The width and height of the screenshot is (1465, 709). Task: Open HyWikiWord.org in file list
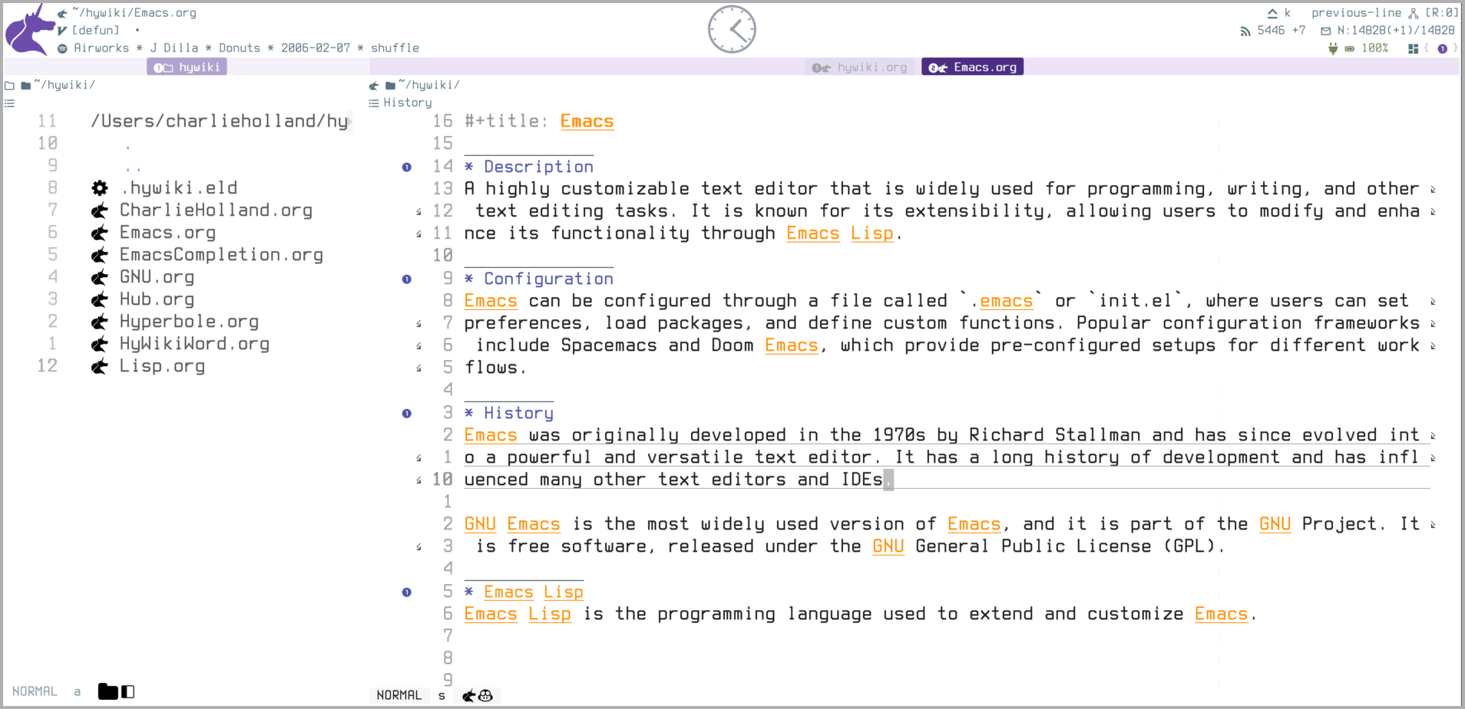pyautogui.click(x=194, y=344)
